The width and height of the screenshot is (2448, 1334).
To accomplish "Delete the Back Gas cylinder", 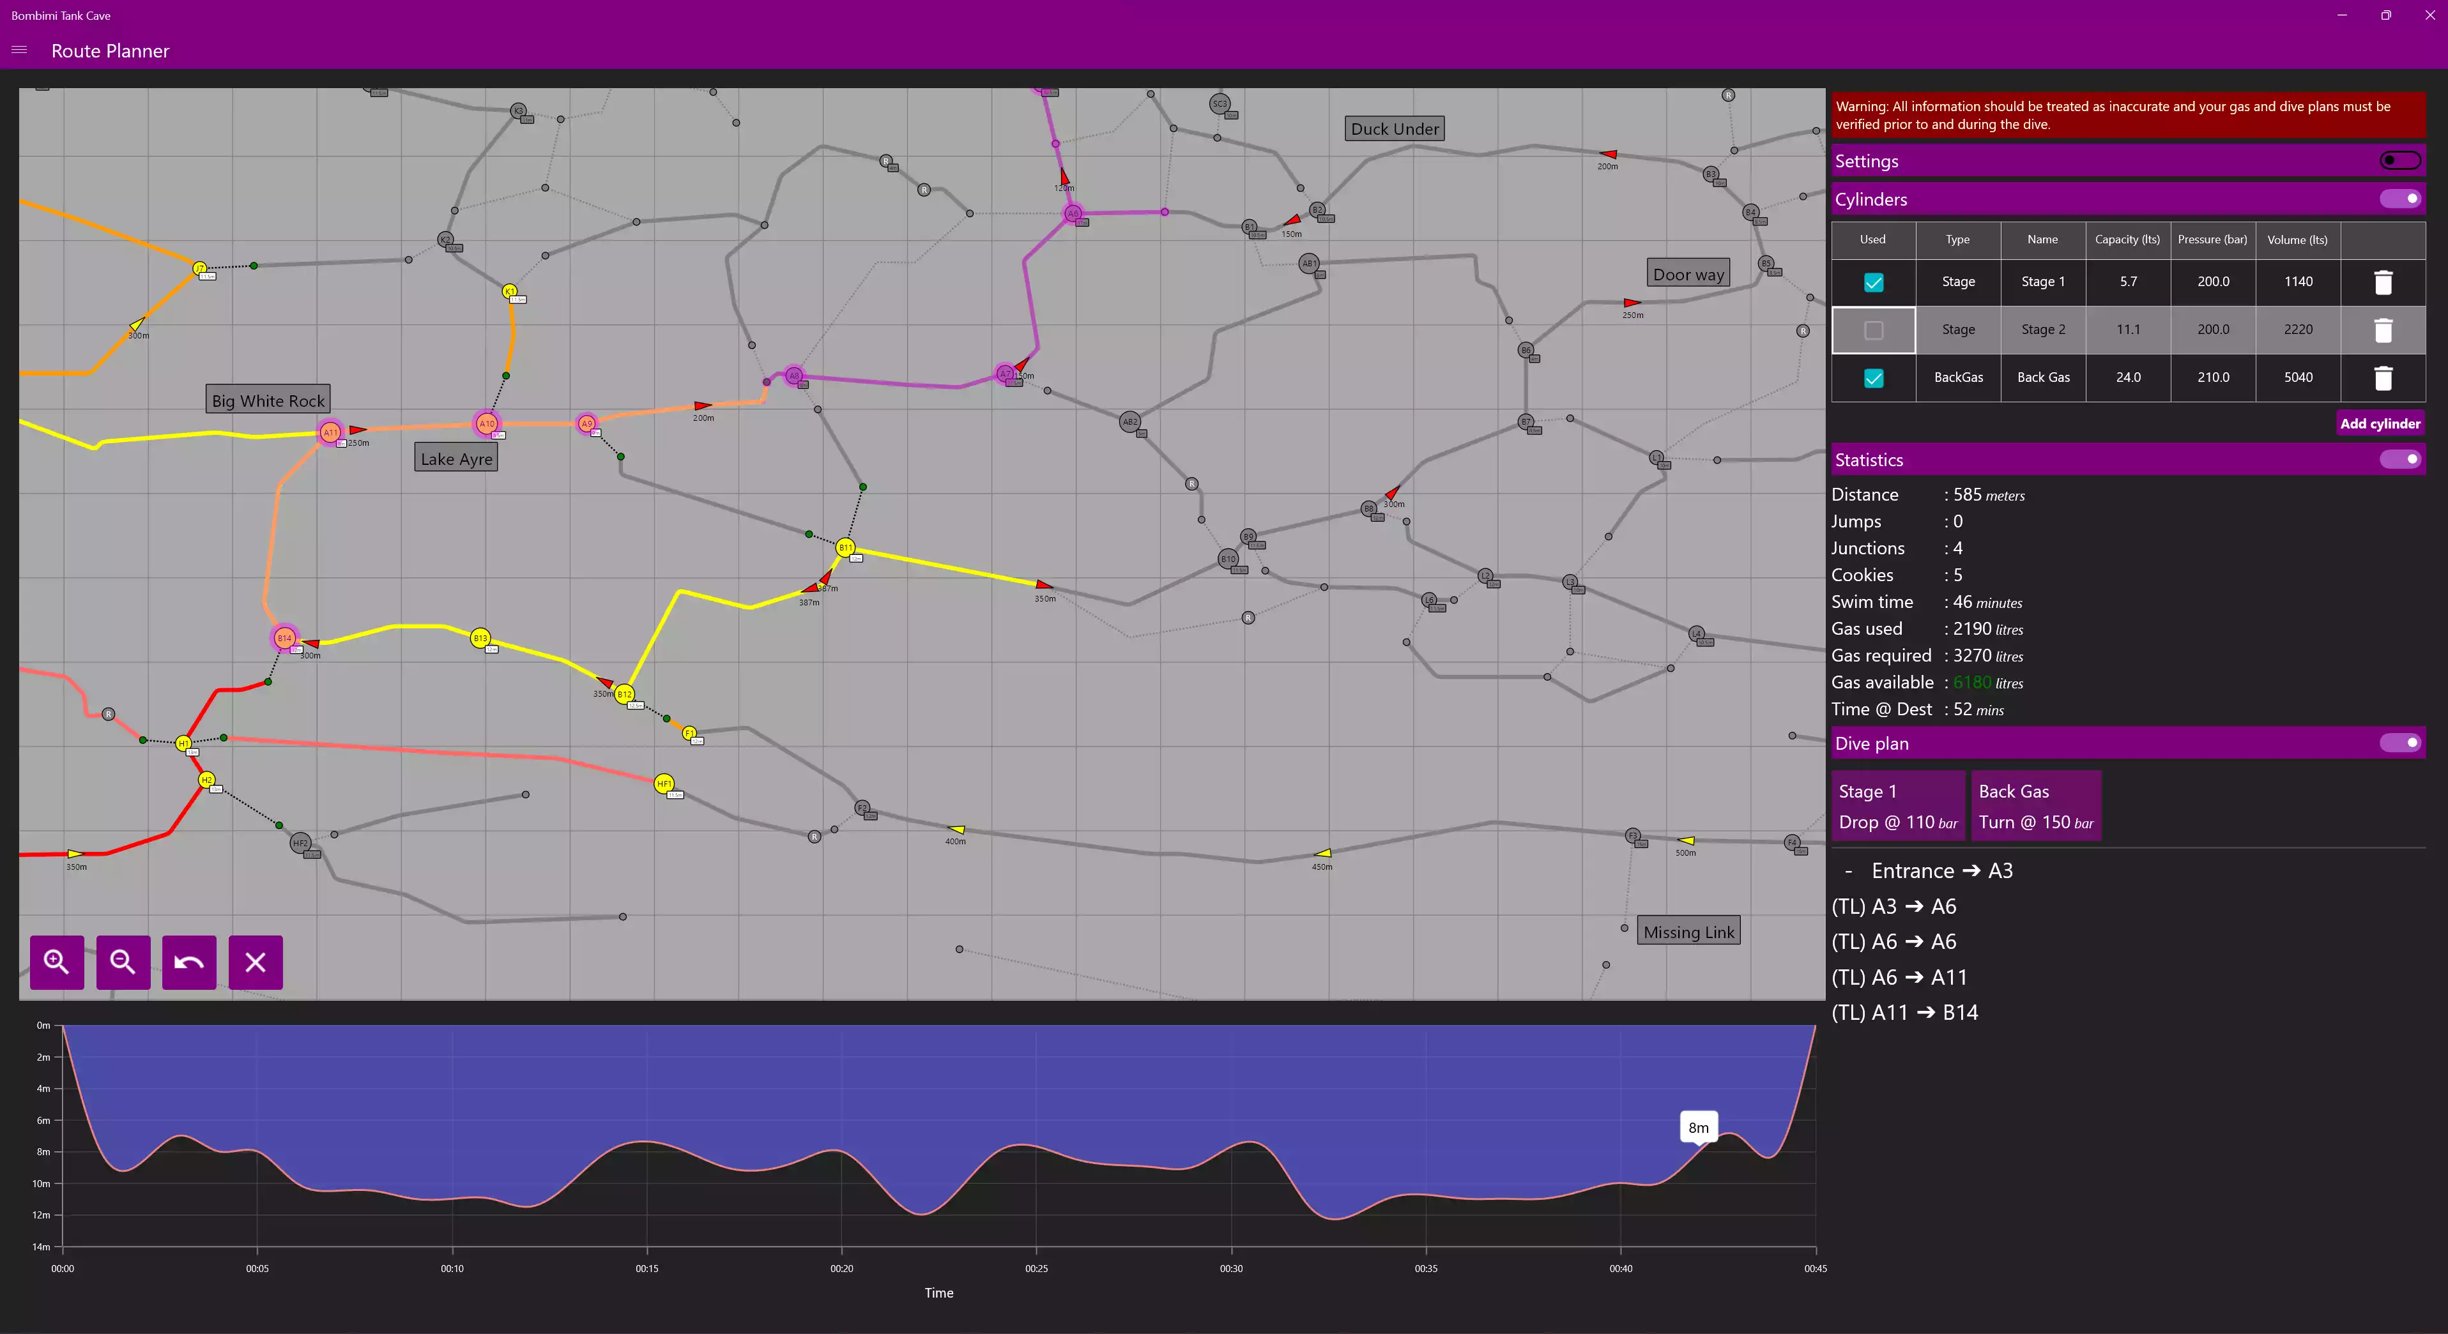I will (2382, 378).
